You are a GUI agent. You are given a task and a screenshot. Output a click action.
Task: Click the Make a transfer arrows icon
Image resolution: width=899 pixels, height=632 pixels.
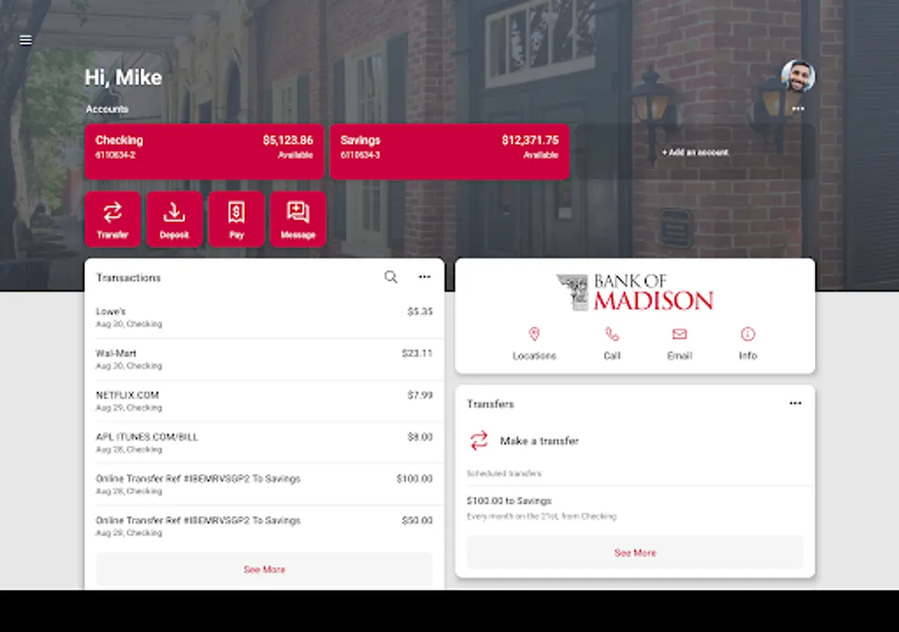[x=480, y=441]
